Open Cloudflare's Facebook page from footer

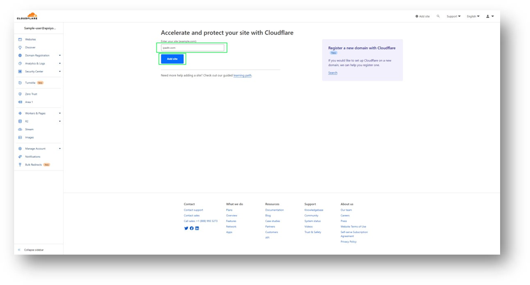coord(192,228)
